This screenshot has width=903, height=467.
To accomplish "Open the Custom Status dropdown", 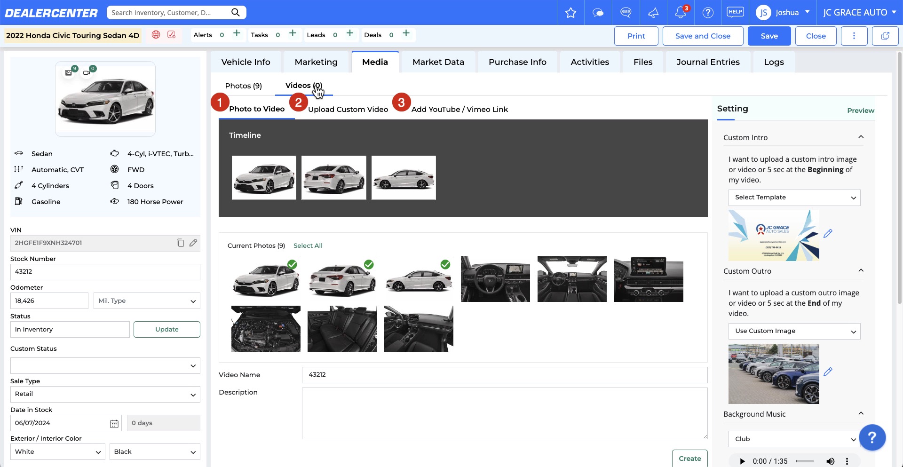I will [x=105, y=366].
